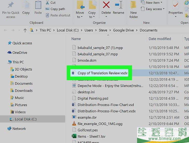189x143 pixels.
Task: Click Google Drive in address breadcrumb
Action: point(123,30)
